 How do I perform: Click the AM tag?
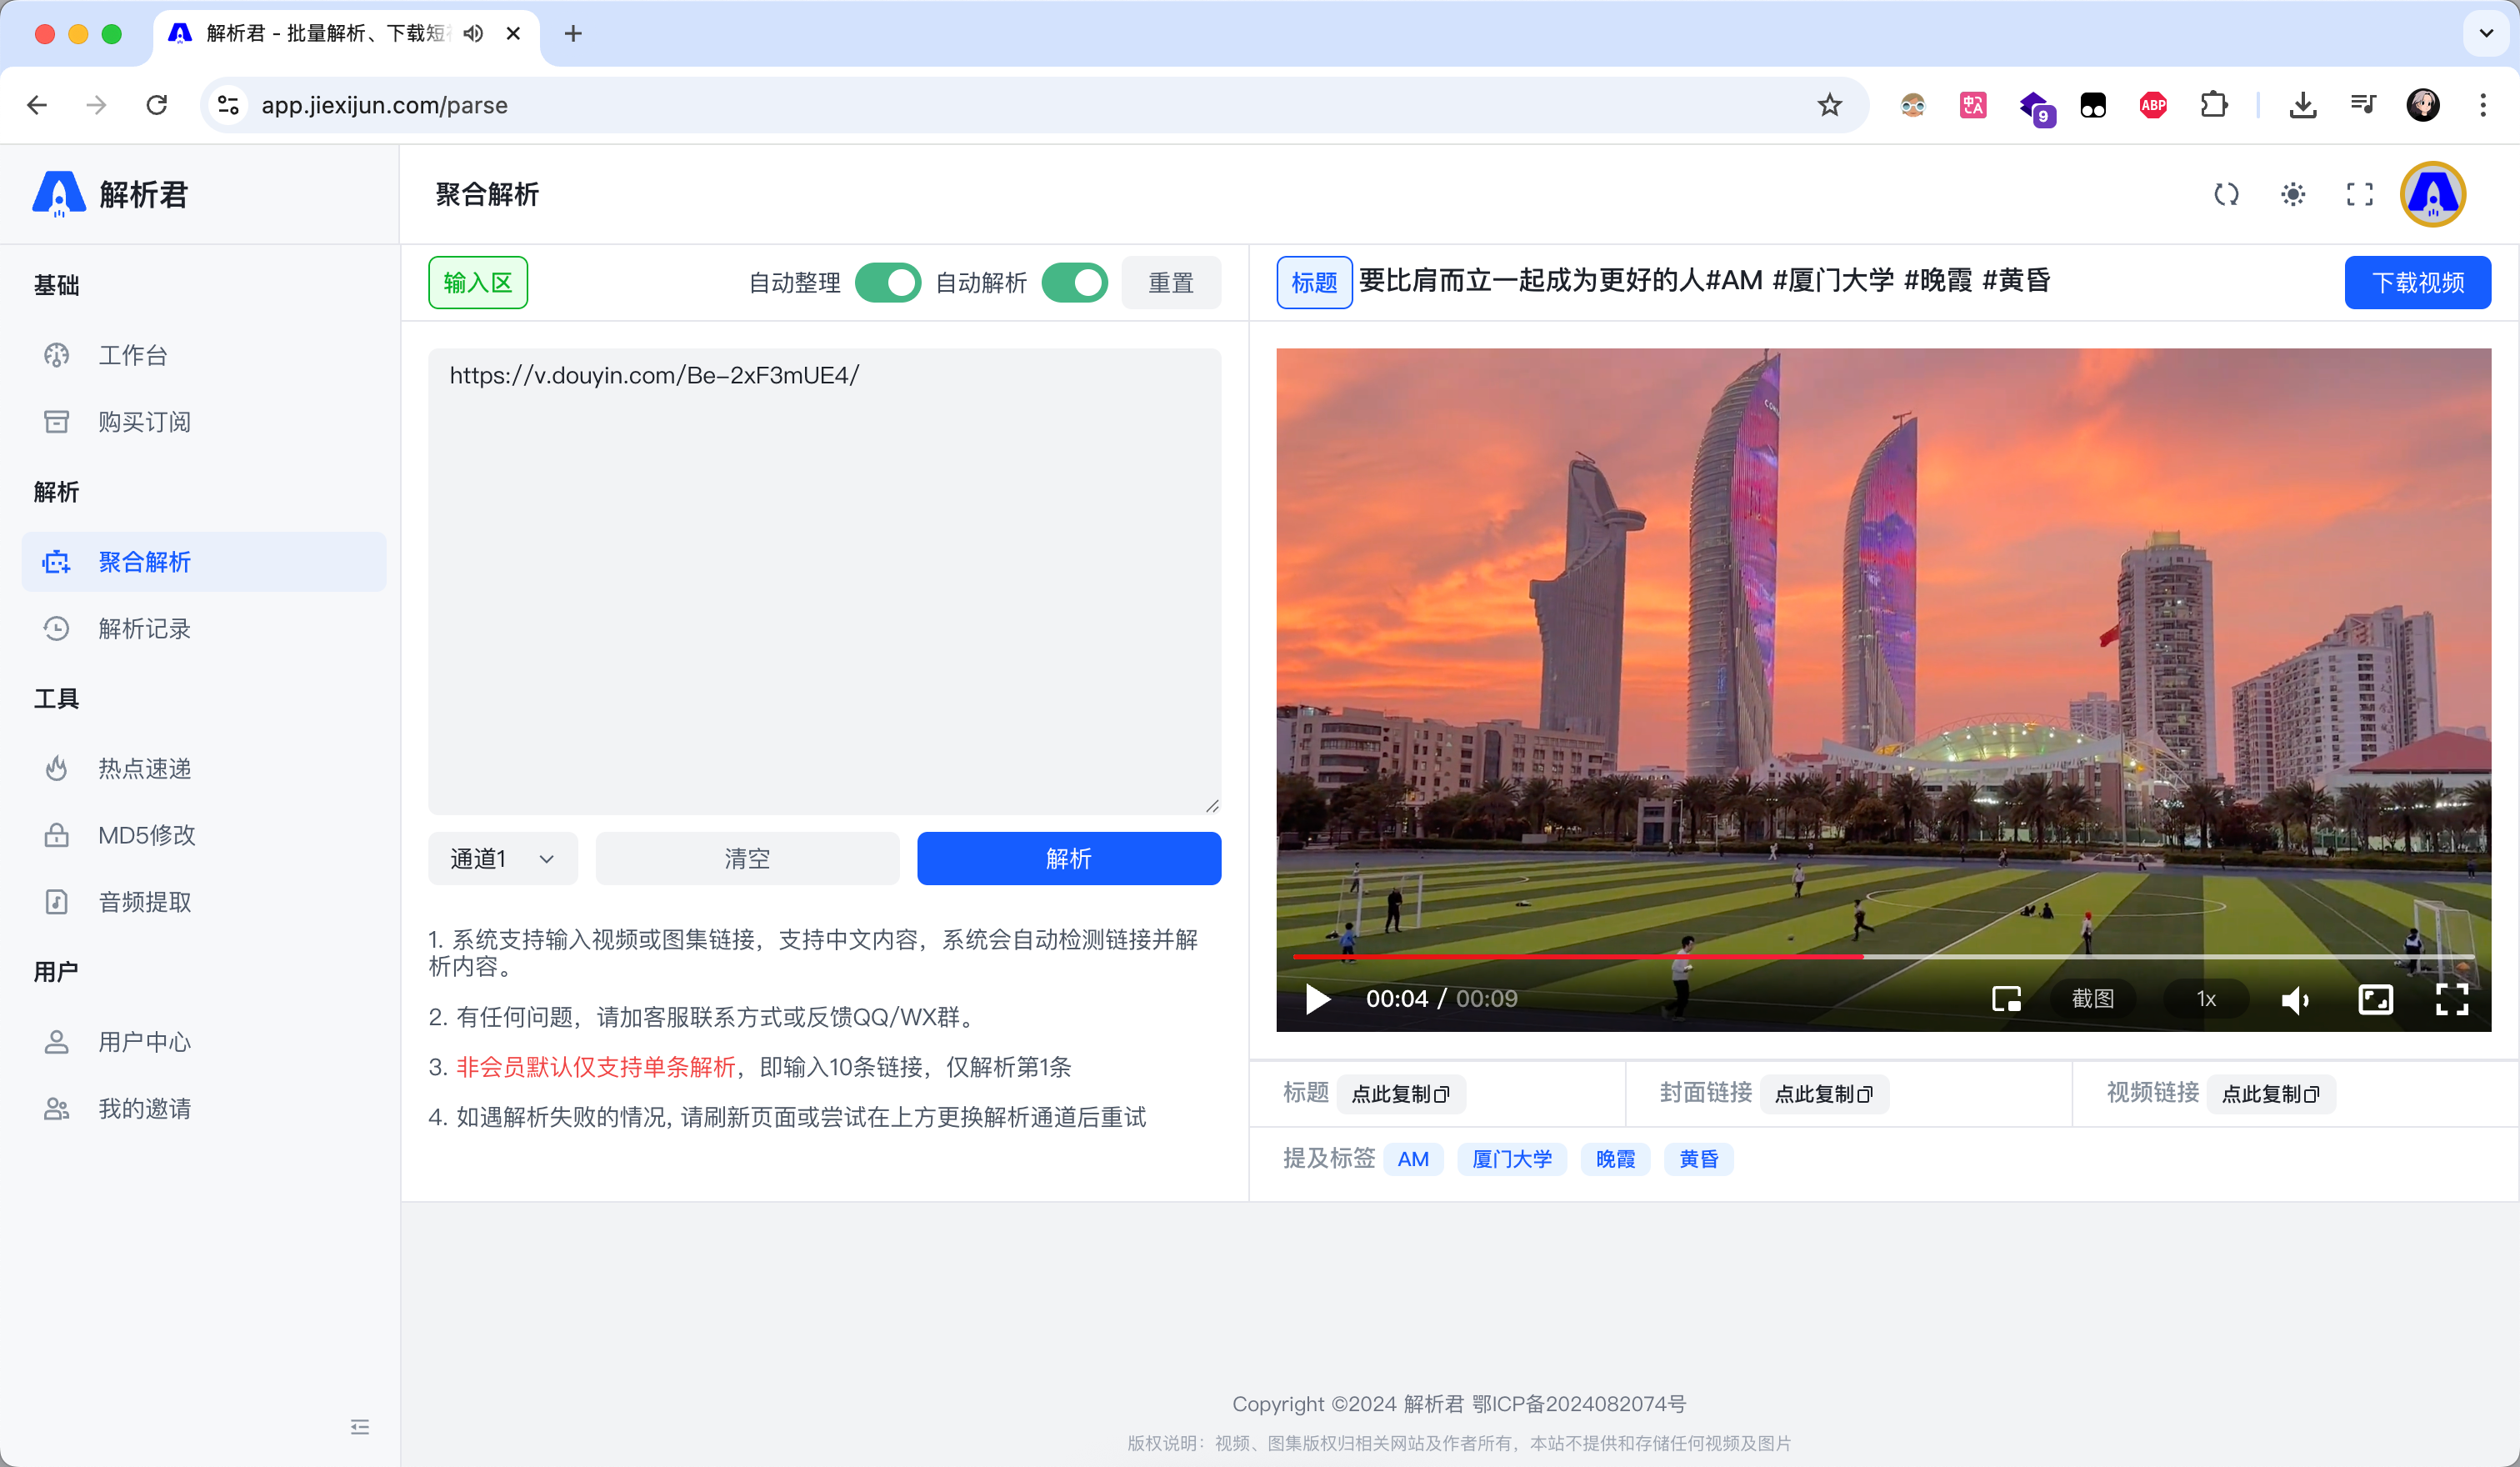pos(1413,1159)
